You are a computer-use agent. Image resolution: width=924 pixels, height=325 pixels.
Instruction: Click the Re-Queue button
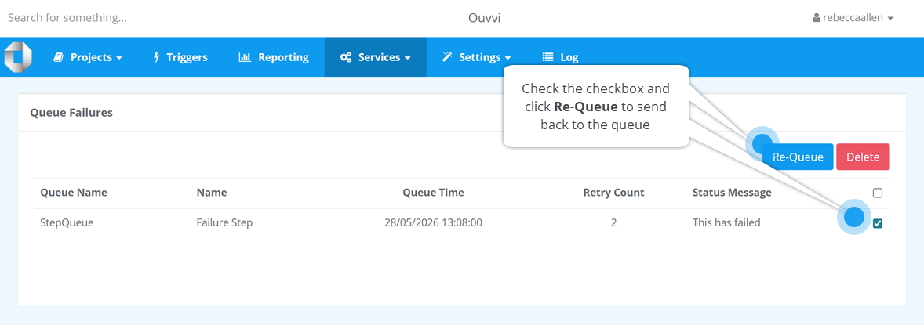click(797, 157)
